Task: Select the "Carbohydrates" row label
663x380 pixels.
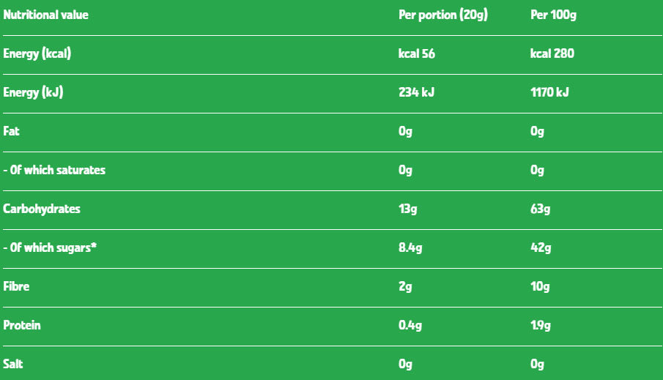Action: [42, 209]
